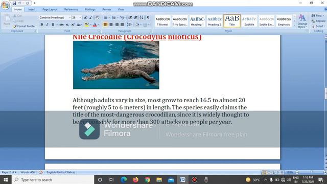The height and width of the screenshot is (184, 327).
Task: Toggle center alignment
Action: coord(111,25)
